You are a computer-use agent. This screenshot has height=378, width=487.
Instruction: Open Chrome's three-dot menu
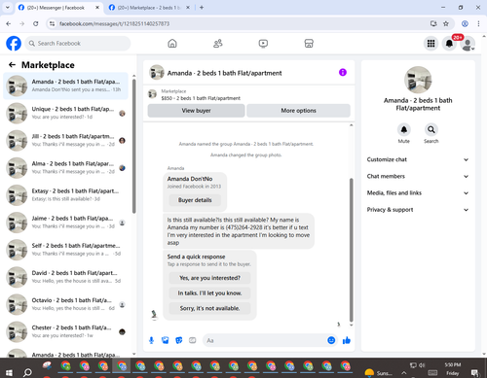pyautogui.click(x=478, y=23)
